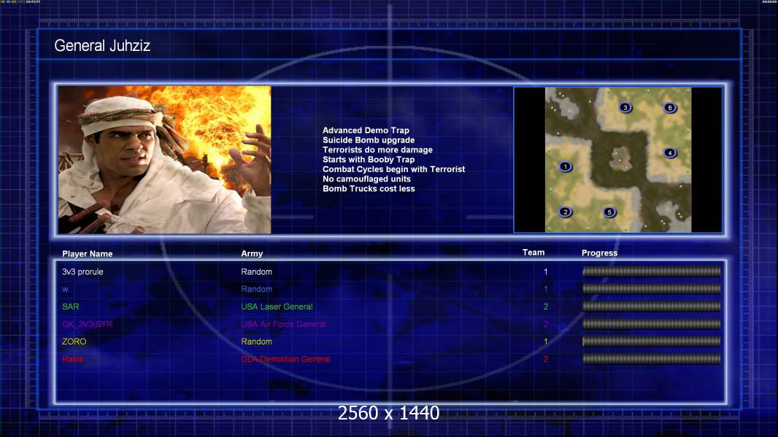Click the Terrorists do more damage line
This screenshot has width=778, height=437.
coord(377,149)
